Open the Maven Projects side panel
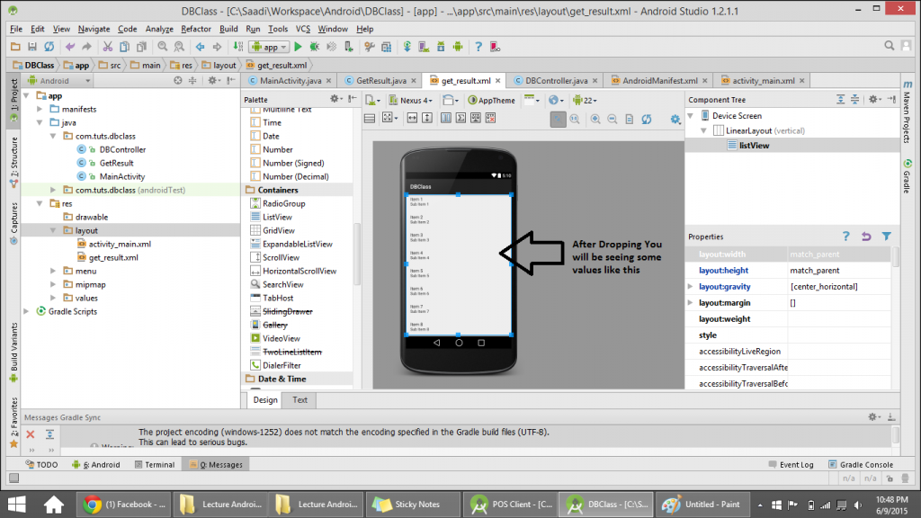This screenshot has width=921, height=518. tap(907, 112)
